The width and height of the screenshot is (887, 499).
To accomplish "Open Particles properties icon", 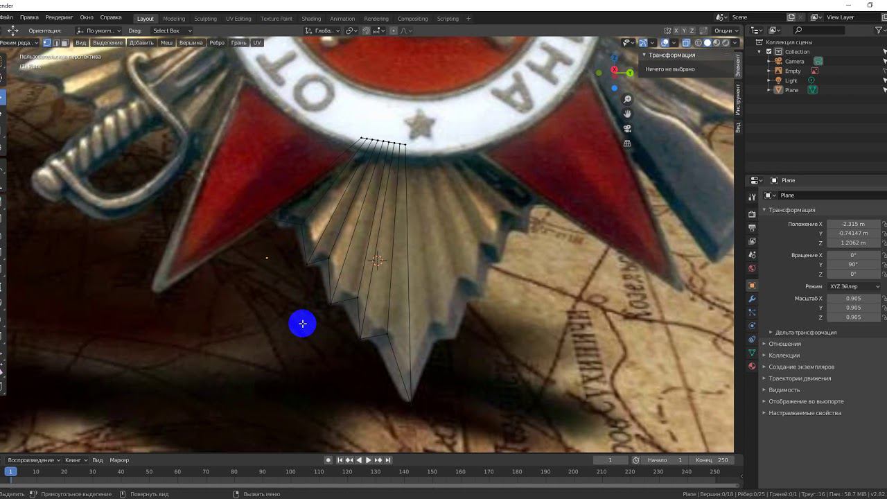I will click(752, 313).
